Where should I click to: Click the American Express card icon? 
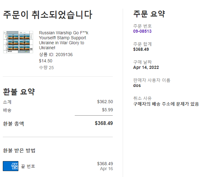[11, 166]
